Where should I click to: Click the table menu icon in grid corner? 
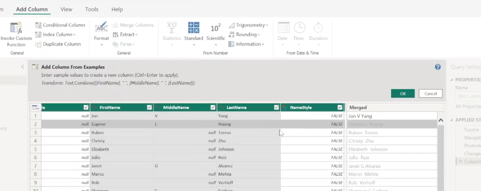point(35,108)
